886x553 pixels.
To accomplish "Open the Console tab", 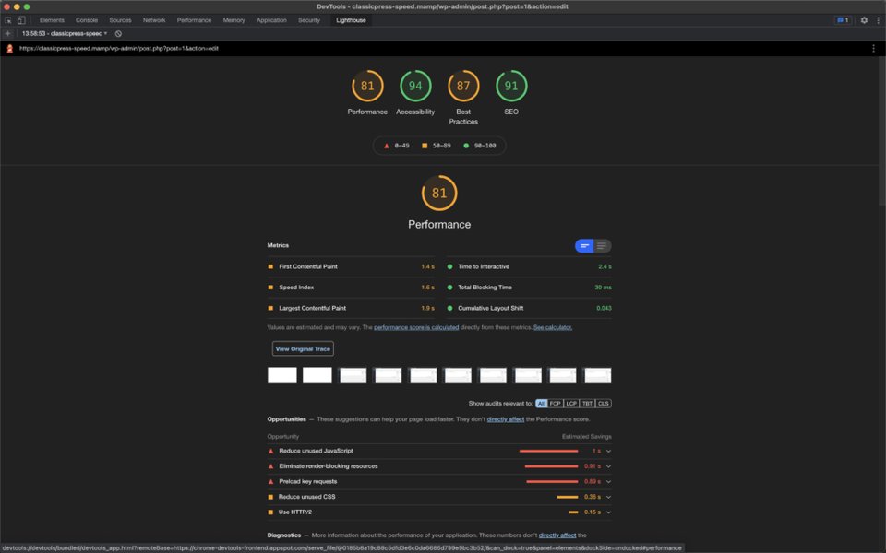I will point(87,20).
